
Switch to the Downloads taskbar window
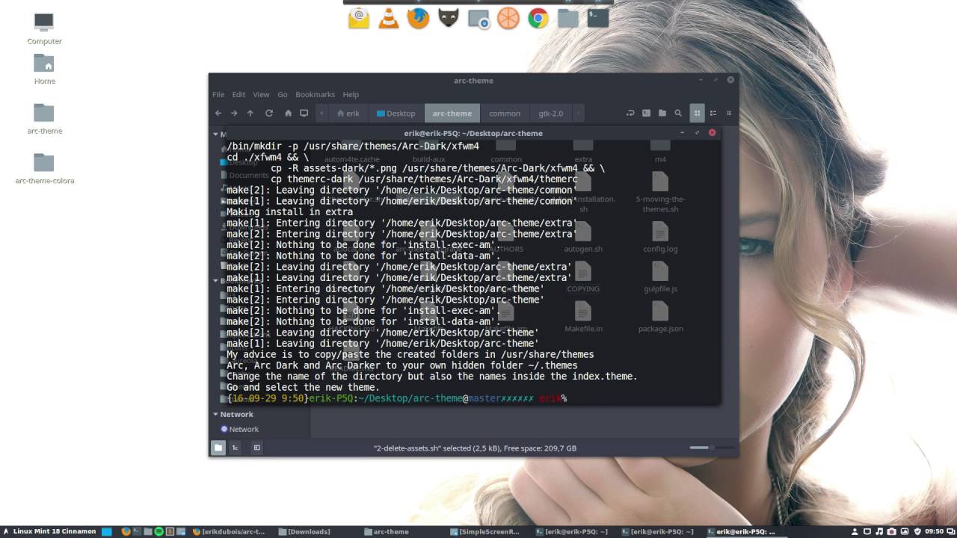(305, 531)
